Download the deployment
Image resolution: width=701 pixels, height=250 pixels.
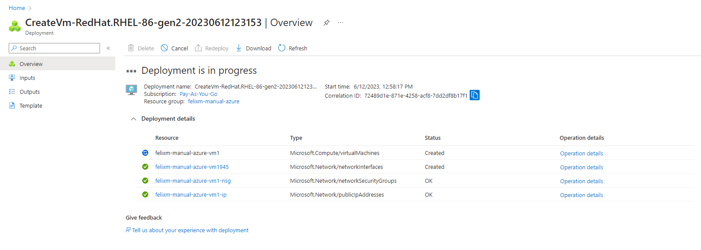tap(253, 48)
